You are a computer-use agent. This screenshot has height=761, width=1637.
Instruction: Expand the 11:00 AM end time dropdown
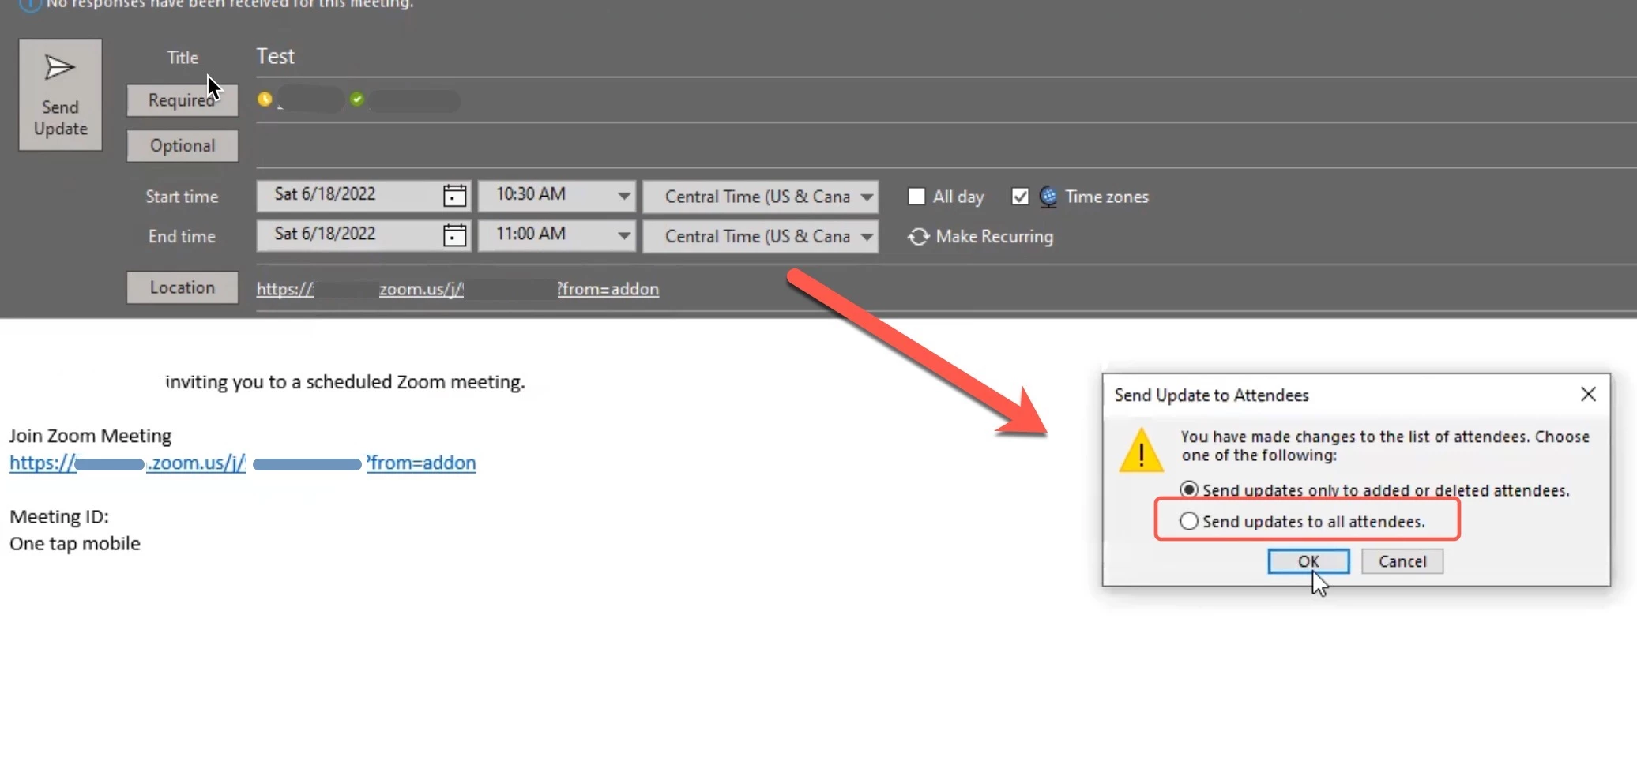pos(623,234)
